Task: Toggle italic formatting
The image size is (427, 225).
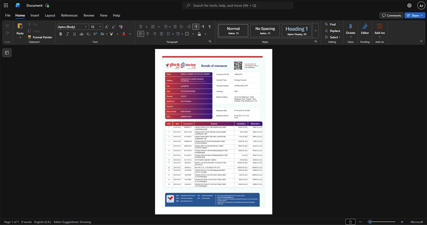Action: pos(68,34)
